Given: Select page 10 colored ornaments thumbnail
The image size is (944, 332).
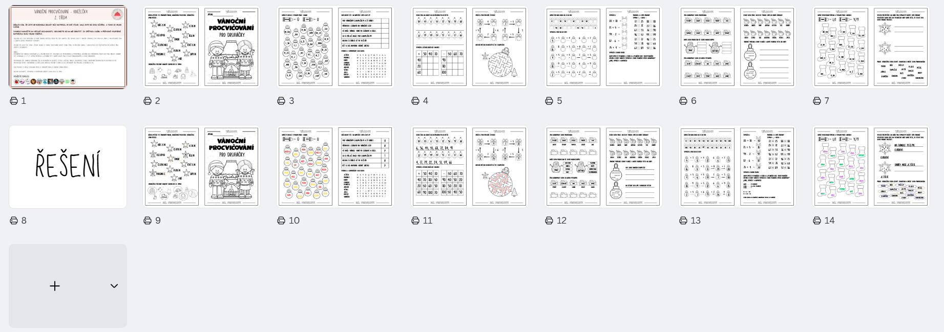Looking at the screenshot, I should coord(335,167).
